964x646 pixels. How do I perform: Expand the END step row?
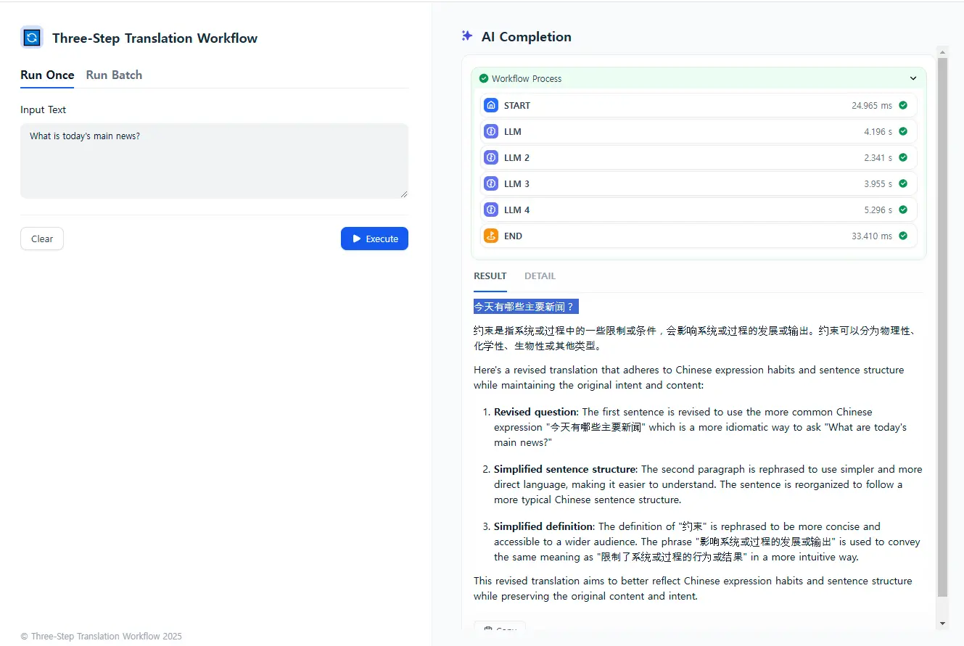pos(696,236)
